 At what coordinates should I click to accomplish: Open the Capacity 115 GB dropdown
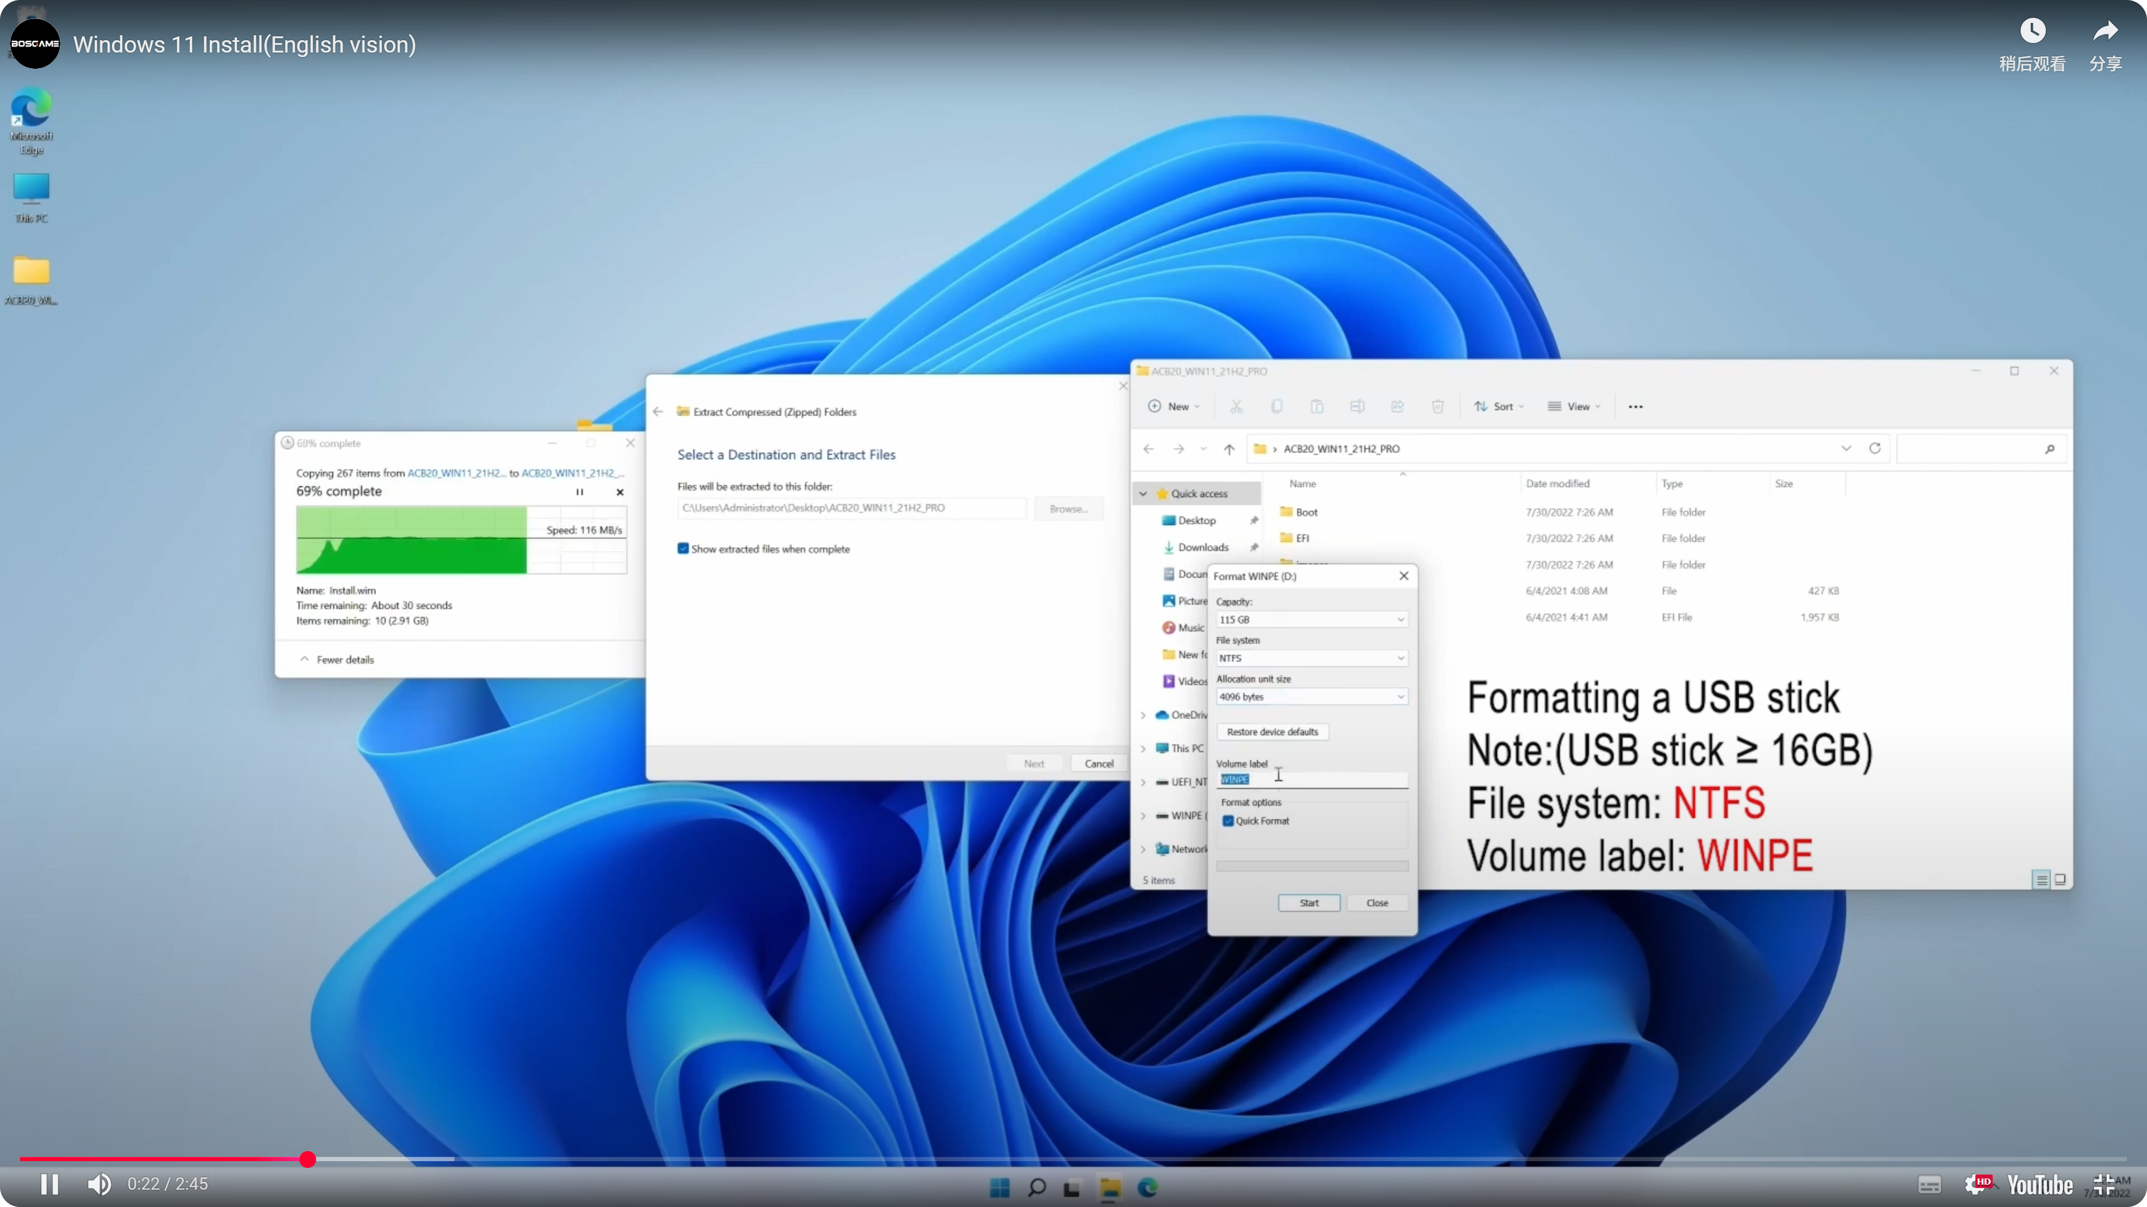click(x=1311, y=620)
